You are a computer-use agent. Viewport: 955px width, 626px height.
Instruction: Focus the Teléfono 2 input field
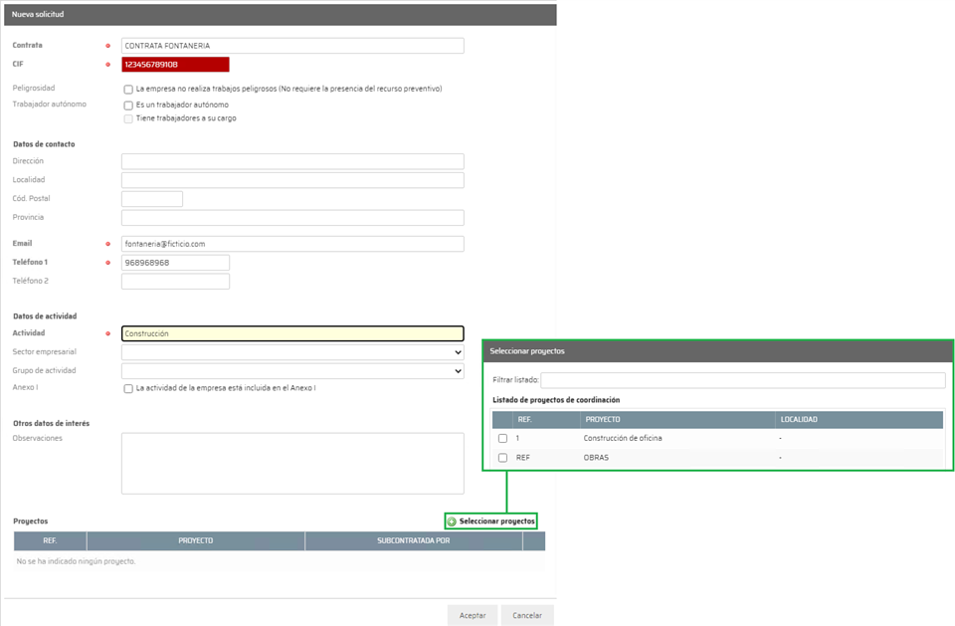click(175, 282)
